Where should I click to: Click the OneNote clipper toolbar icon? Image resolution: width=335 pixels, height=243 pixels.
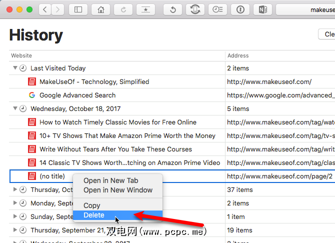click(x=263, y=9)
